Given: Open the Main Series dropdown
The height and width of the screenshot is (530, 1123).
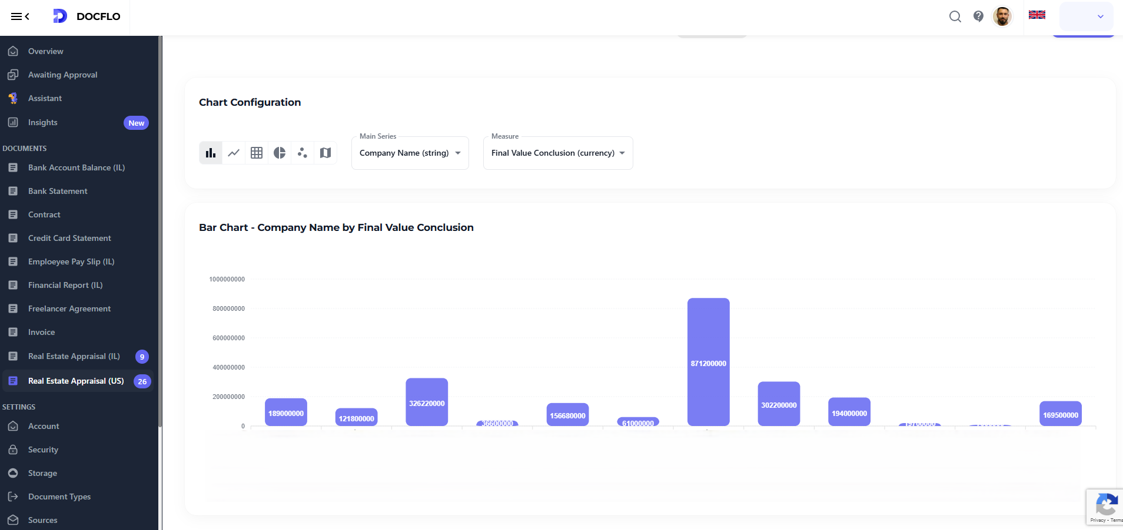Looking at the screenshot, I should [x=409, y=153].
